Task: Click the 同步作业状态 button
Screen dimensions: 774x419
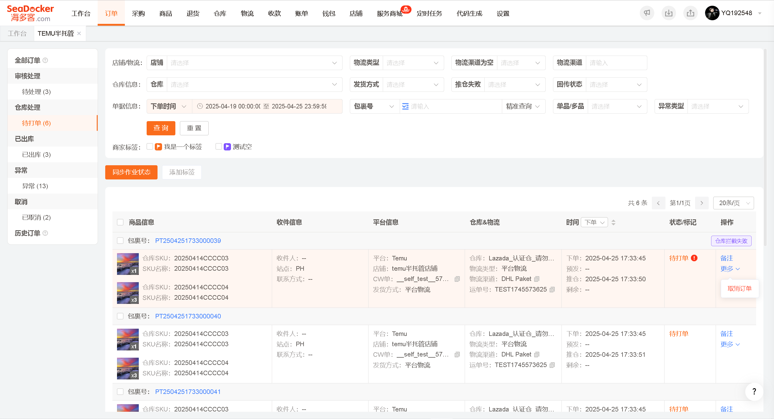Action: coord(131,172)
